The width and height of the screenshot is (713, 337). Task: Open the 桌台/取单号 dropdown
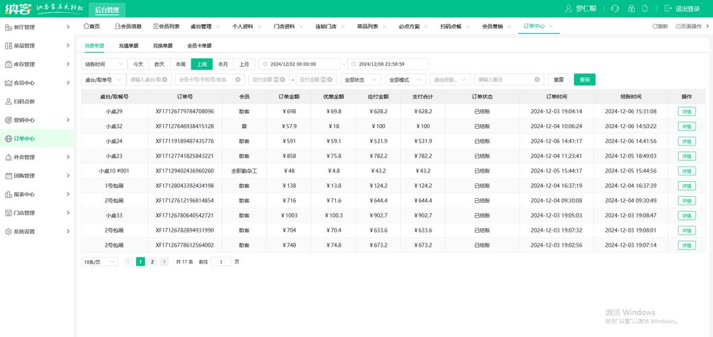(x=104, y=80)
